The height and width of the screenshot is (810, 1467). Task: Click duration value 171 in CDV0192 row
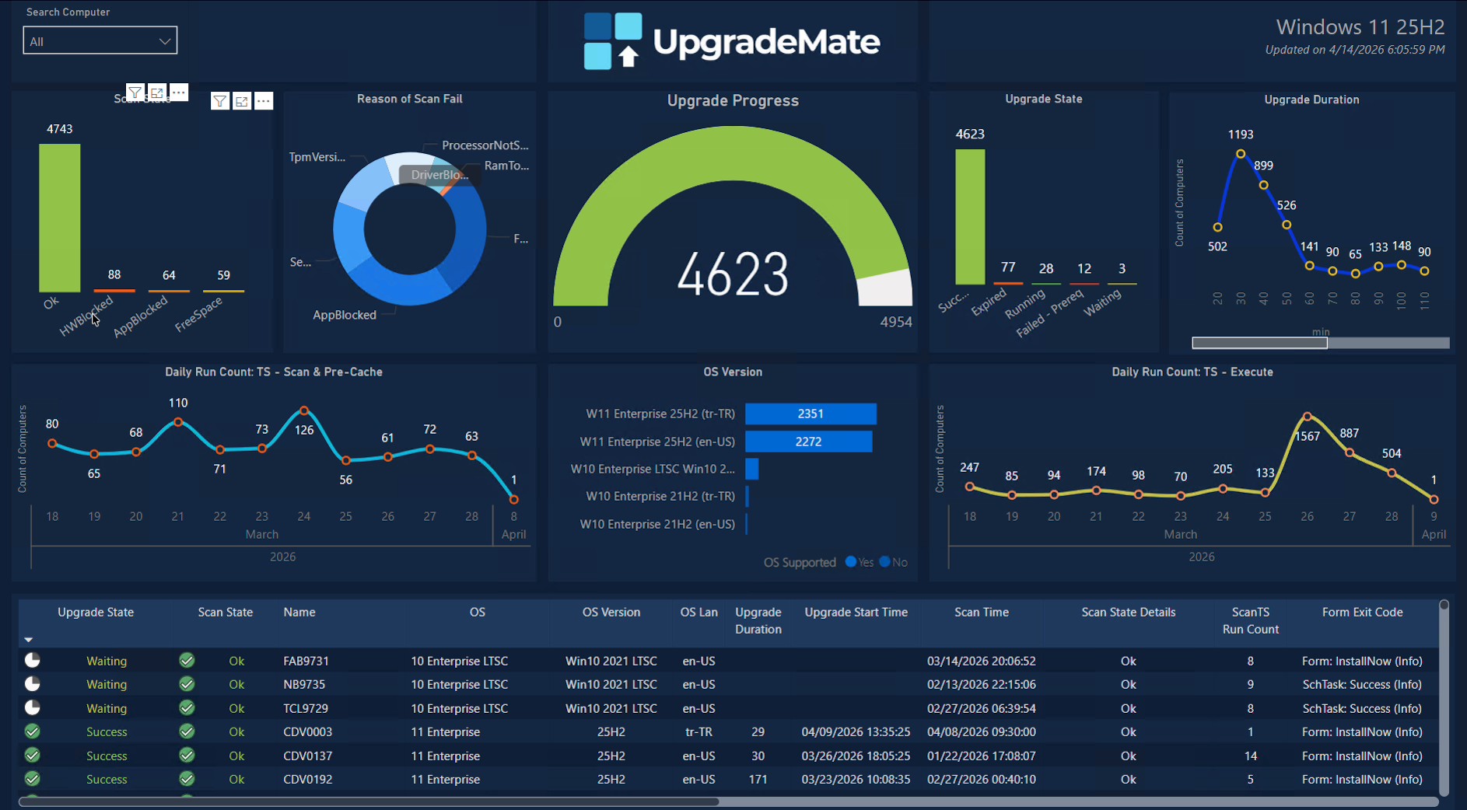click(x=758, y=779)
